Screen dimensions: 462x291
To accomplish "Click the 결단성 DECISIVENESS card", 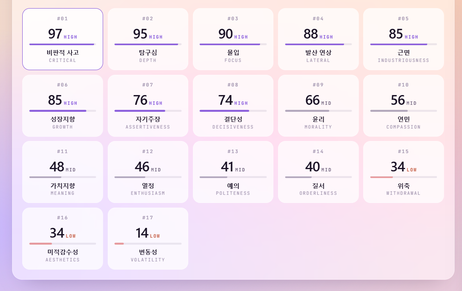I will click(233, 106).
